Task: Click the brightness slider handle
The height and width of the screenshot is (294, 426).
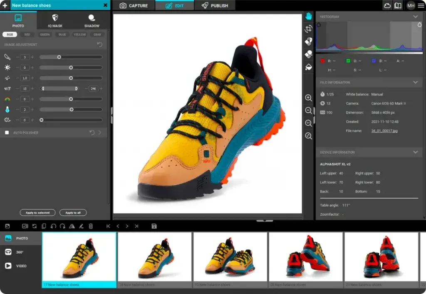Action: tap(71, 67)
